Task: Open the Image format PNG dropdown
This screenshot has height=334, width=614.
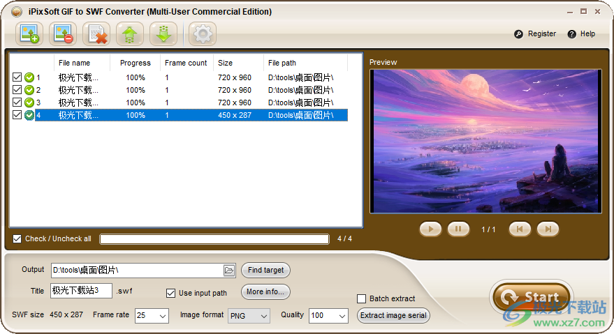Action: point(249,316)
